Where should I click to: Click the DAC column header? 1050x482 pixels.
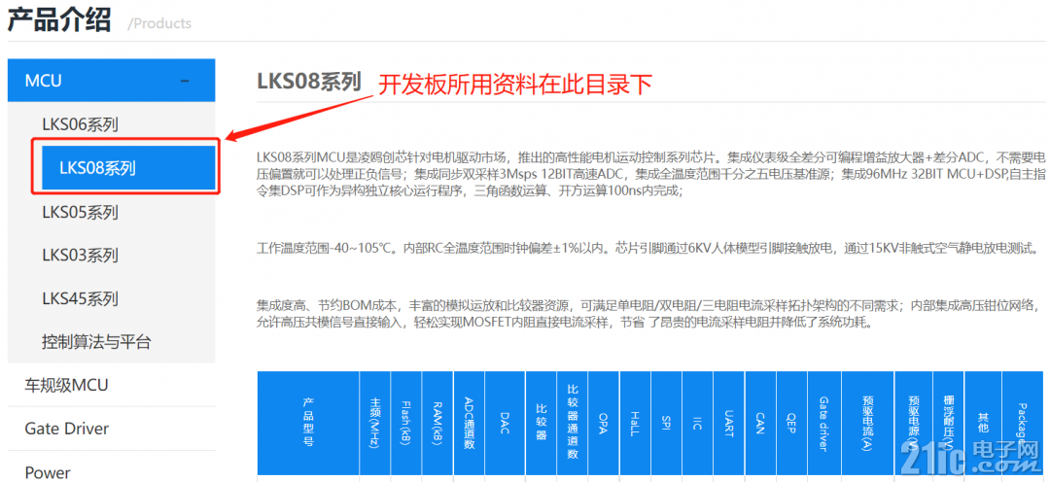506,423
